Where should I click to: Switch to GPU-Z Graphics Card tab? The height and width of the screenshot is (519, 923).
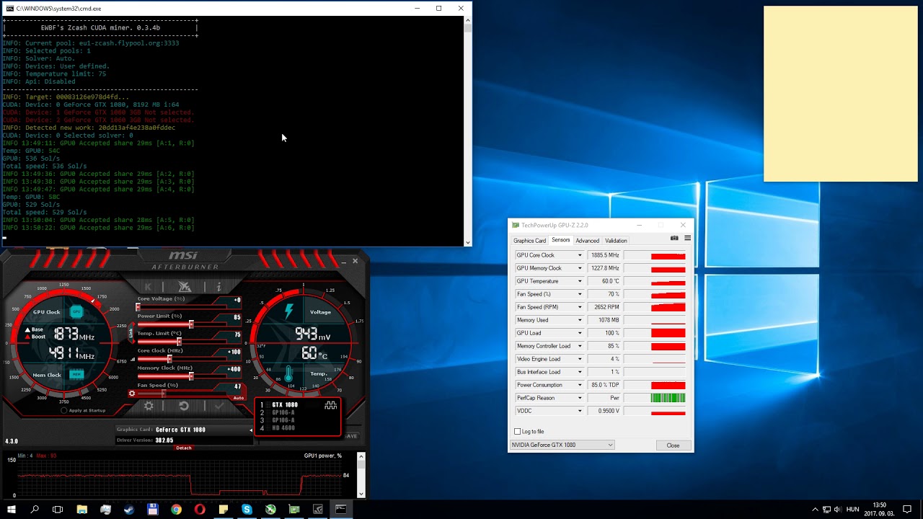tap(529, 241)
